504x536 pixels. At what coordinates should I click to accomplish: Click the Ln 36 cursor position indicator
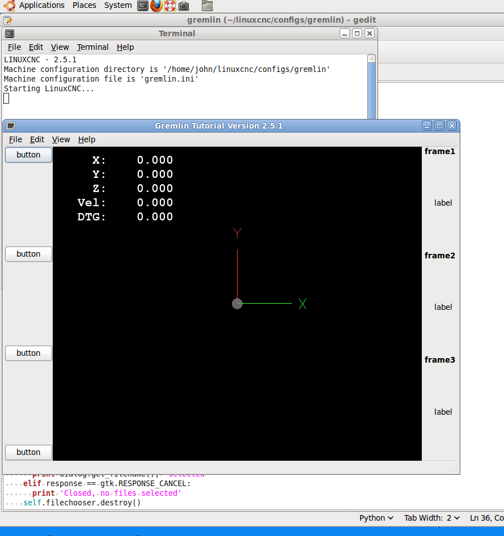click(486, 518)
